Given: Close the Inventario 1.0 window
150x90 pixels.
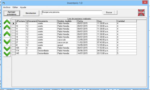Looking at the screenshot, I should (x=145, y=2).
